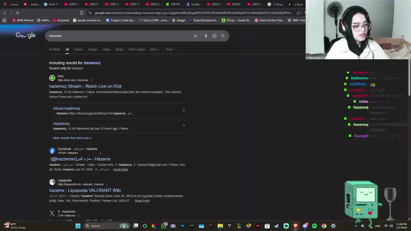Open the Facebook Hazemx result title
Viewport: 411px width, 231px height.
[81, 159]
